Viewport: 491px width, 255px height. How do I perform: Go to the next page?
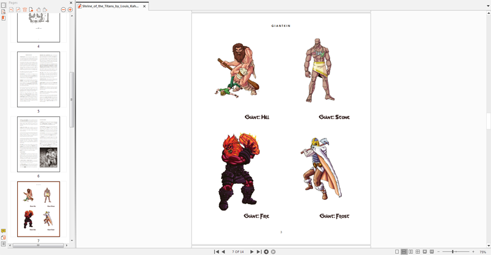tap(252, 252)
